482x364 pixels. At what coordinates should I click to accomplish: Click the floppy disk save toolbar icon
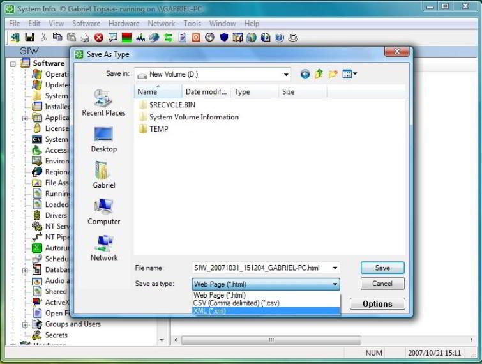tap(29, 38)
